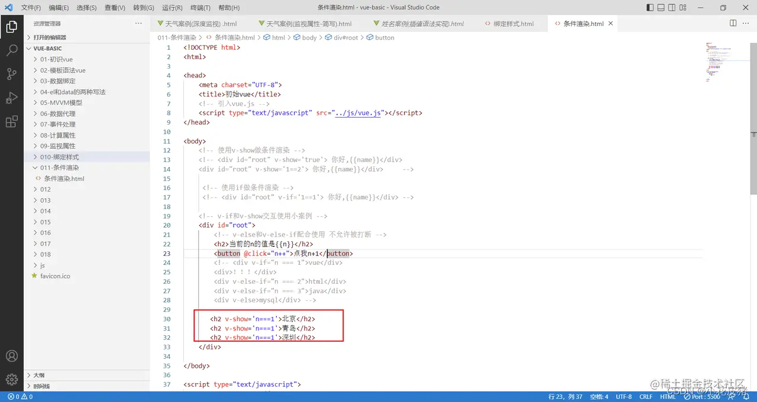Open the Explorer view in activity bar
This screenshot has width=757, height=402.
pyautogui.click(x=11, y=27)
